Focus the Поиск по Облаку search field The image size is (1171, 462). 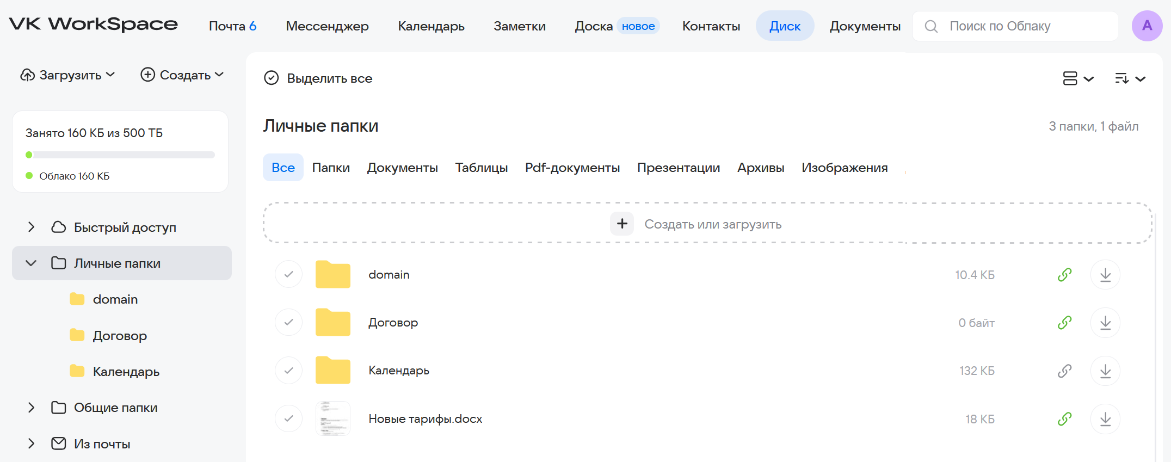tap(1023, 26)
